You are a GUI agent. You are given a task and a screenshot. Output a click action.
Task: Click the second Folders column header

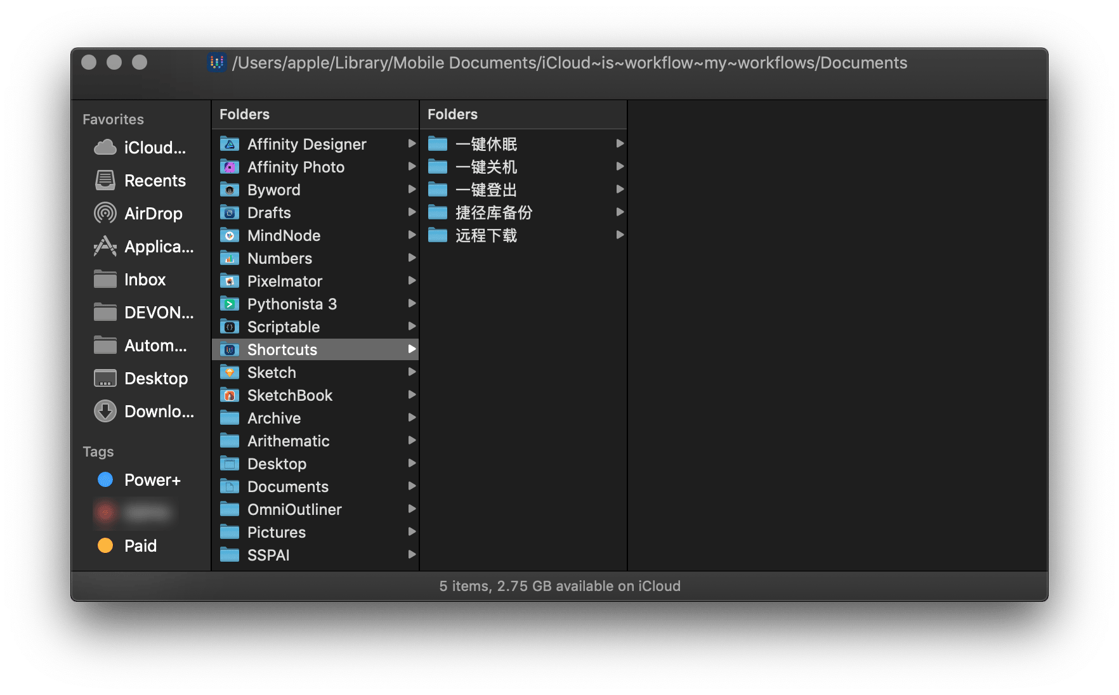[523, 114]
